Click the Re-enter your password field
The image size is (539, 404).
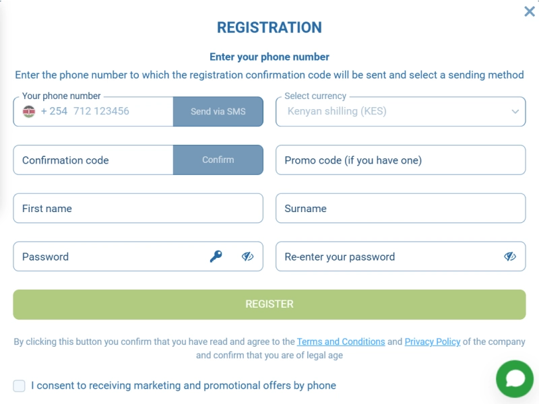(x=391, y=257)
